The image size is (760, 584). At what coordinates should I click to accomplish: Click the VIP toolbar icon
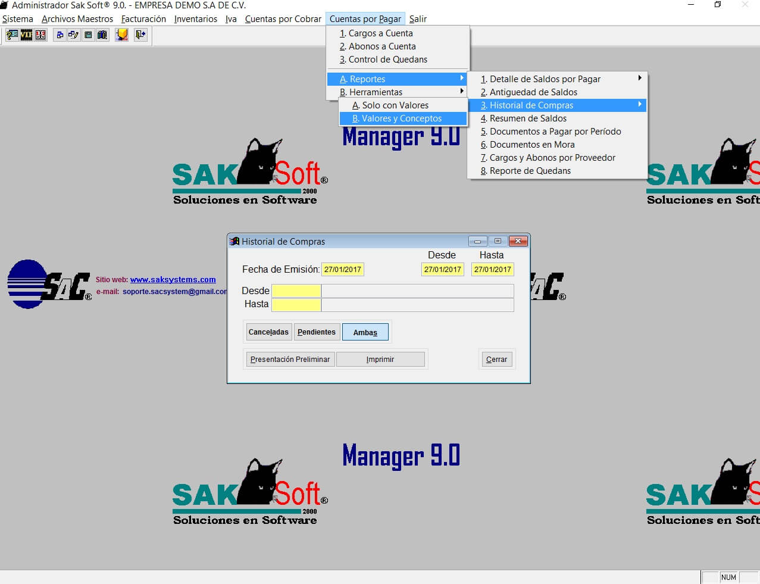click(26, 35)
